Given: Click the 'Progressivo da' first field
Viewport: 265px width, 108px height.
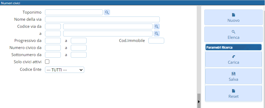Looking at the screenshot, I should coord(53,41).
